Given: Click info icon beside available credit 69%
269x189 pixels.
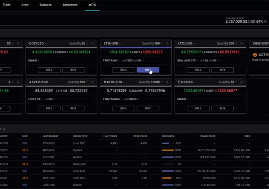Looking at the screenshot, I should tap(265, 22).
